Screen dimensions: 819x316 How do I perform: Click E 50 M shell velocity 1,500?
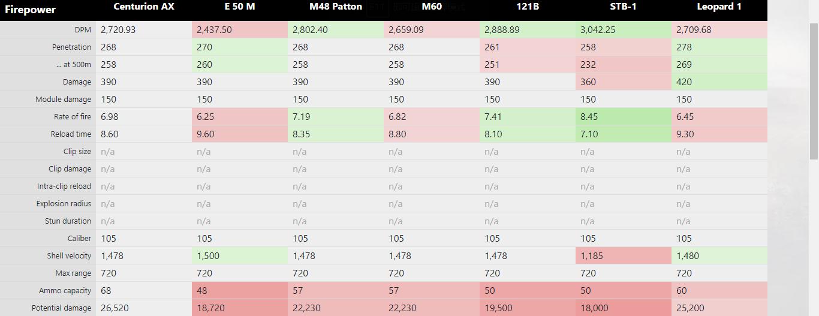click(208, 256)
